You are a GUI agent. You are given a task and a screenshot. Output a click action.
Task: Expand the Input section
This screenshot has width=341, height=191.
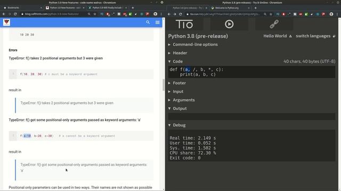point(176,91)
